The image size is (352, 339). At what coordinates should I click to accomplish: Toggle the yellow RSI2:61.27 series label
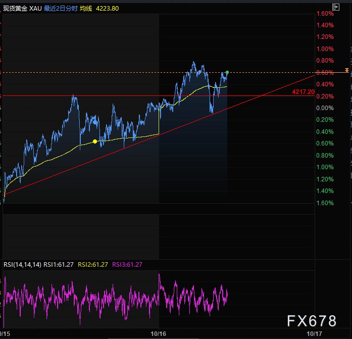93,264
